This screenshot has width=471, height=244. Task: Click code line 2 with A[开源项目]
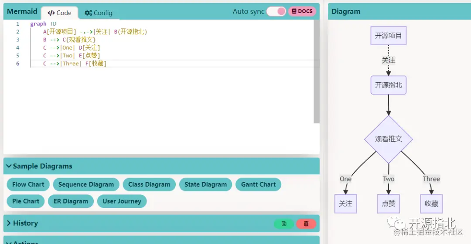click(x=95, y=32)
